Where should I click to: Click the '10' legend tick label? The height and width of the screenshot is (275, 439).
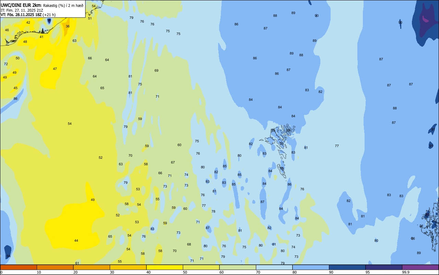(x=39, y=272)
